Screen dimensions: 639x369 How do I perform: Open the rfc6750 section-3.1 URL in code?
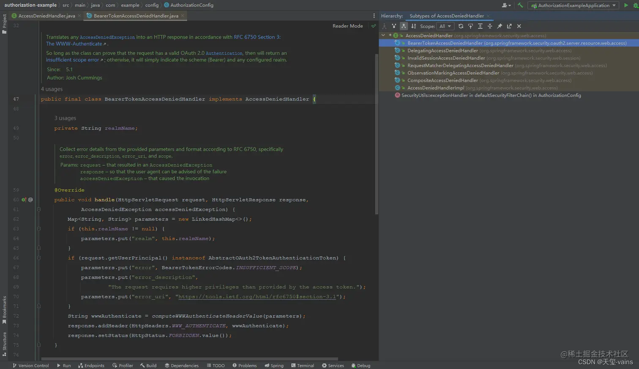(x=257, y=297)
